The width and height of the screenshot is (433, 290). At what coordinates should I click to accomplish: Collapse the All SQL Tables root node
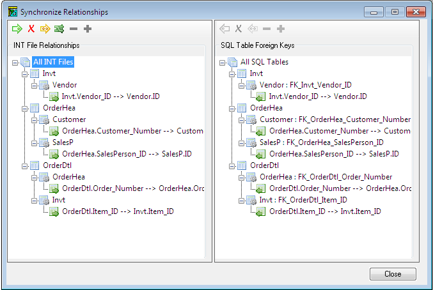coord(223,63)
